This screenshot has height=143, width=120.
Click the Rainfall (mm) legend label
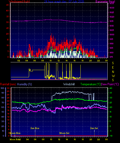[8, 84]
